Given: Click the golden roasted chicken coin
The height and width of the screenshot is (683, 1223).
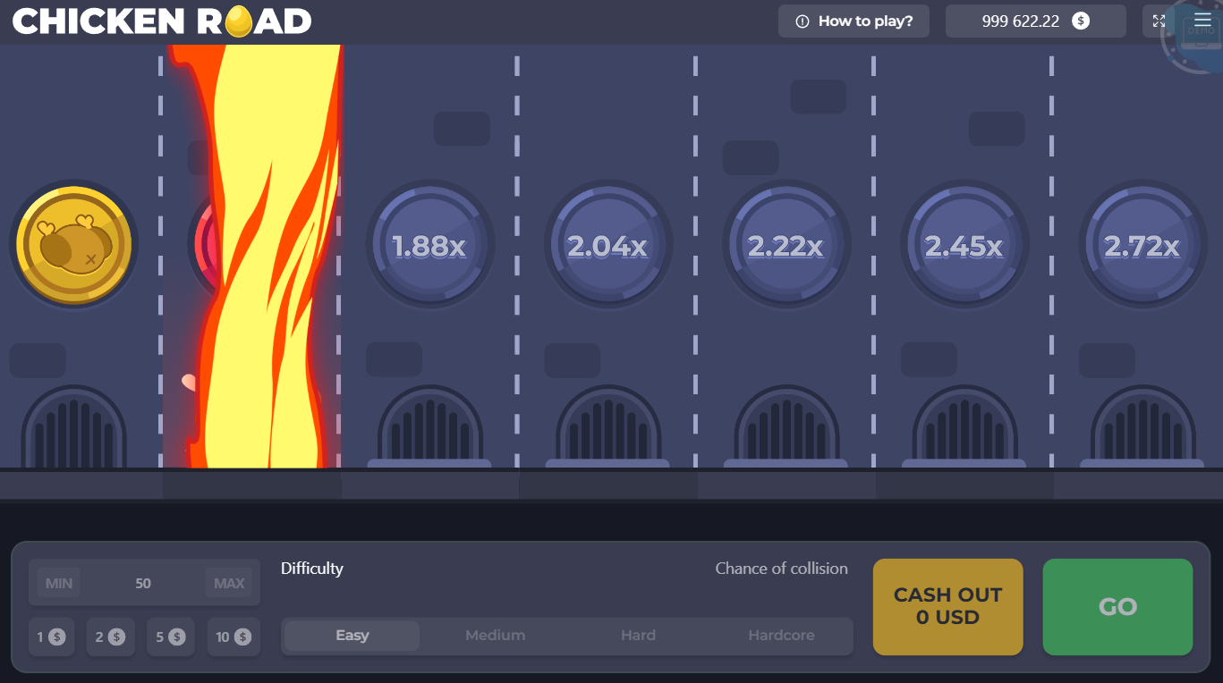Looking at the screenshot, I should tap(74, 244).
